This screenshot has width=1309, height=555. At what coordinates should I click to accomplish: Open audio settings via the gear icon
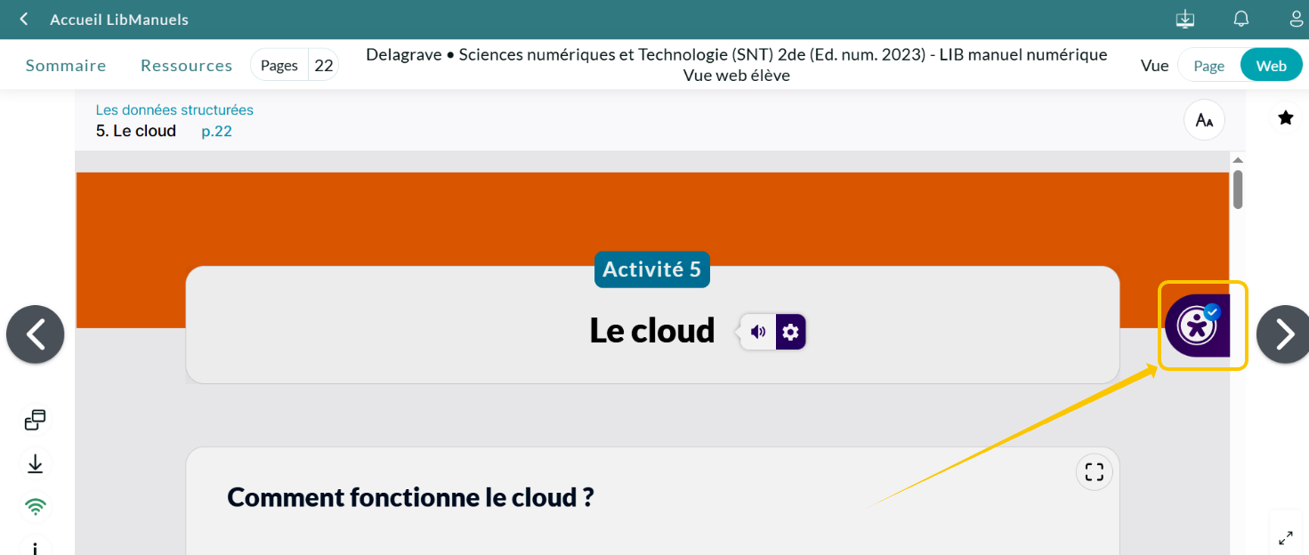[788, 331]
